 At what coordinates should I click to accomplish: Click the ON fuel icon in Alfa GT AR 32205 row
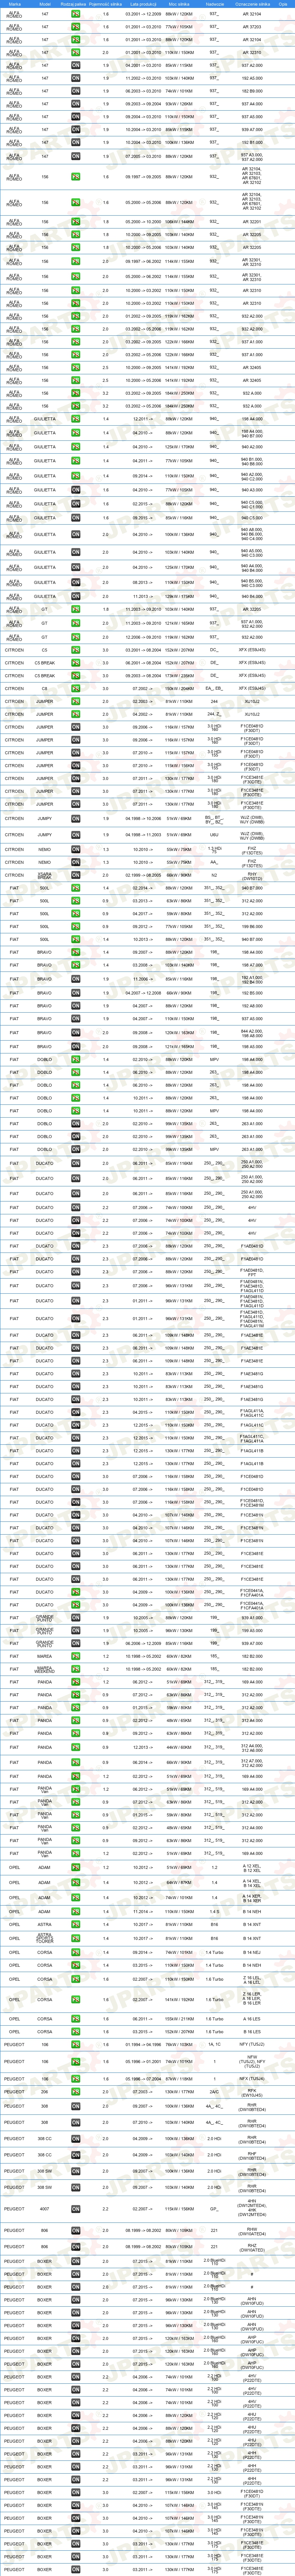75,609
